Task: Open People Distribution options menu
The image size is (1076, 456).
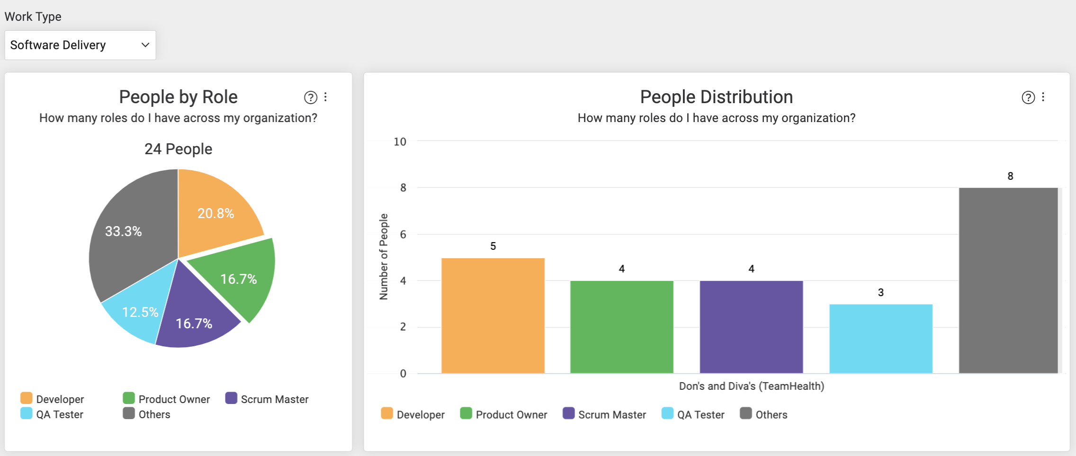Action: coord(1043,97)
